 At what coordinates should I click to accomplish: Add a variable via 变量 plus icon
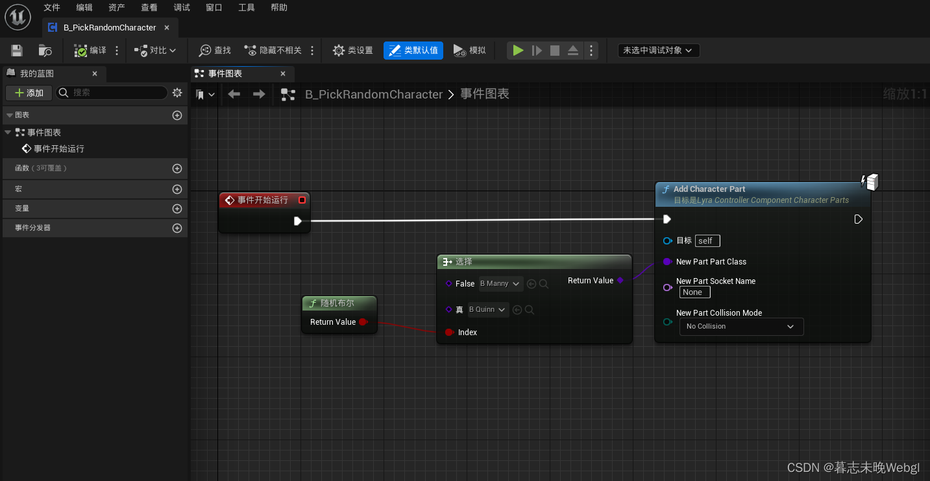coord(177,209)
